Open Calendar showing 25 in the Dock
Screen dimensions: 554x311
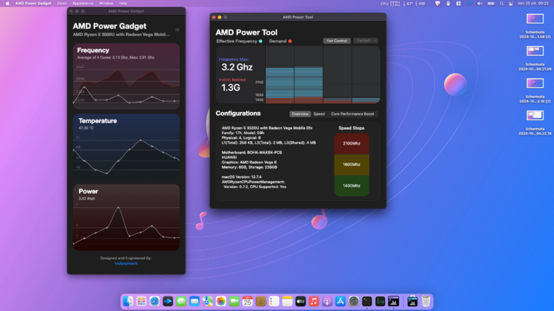click(x=247, y=301)
